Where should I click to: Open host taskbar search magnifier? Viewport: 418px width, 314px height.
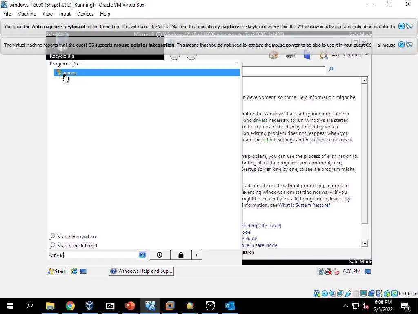coord(29,306)
